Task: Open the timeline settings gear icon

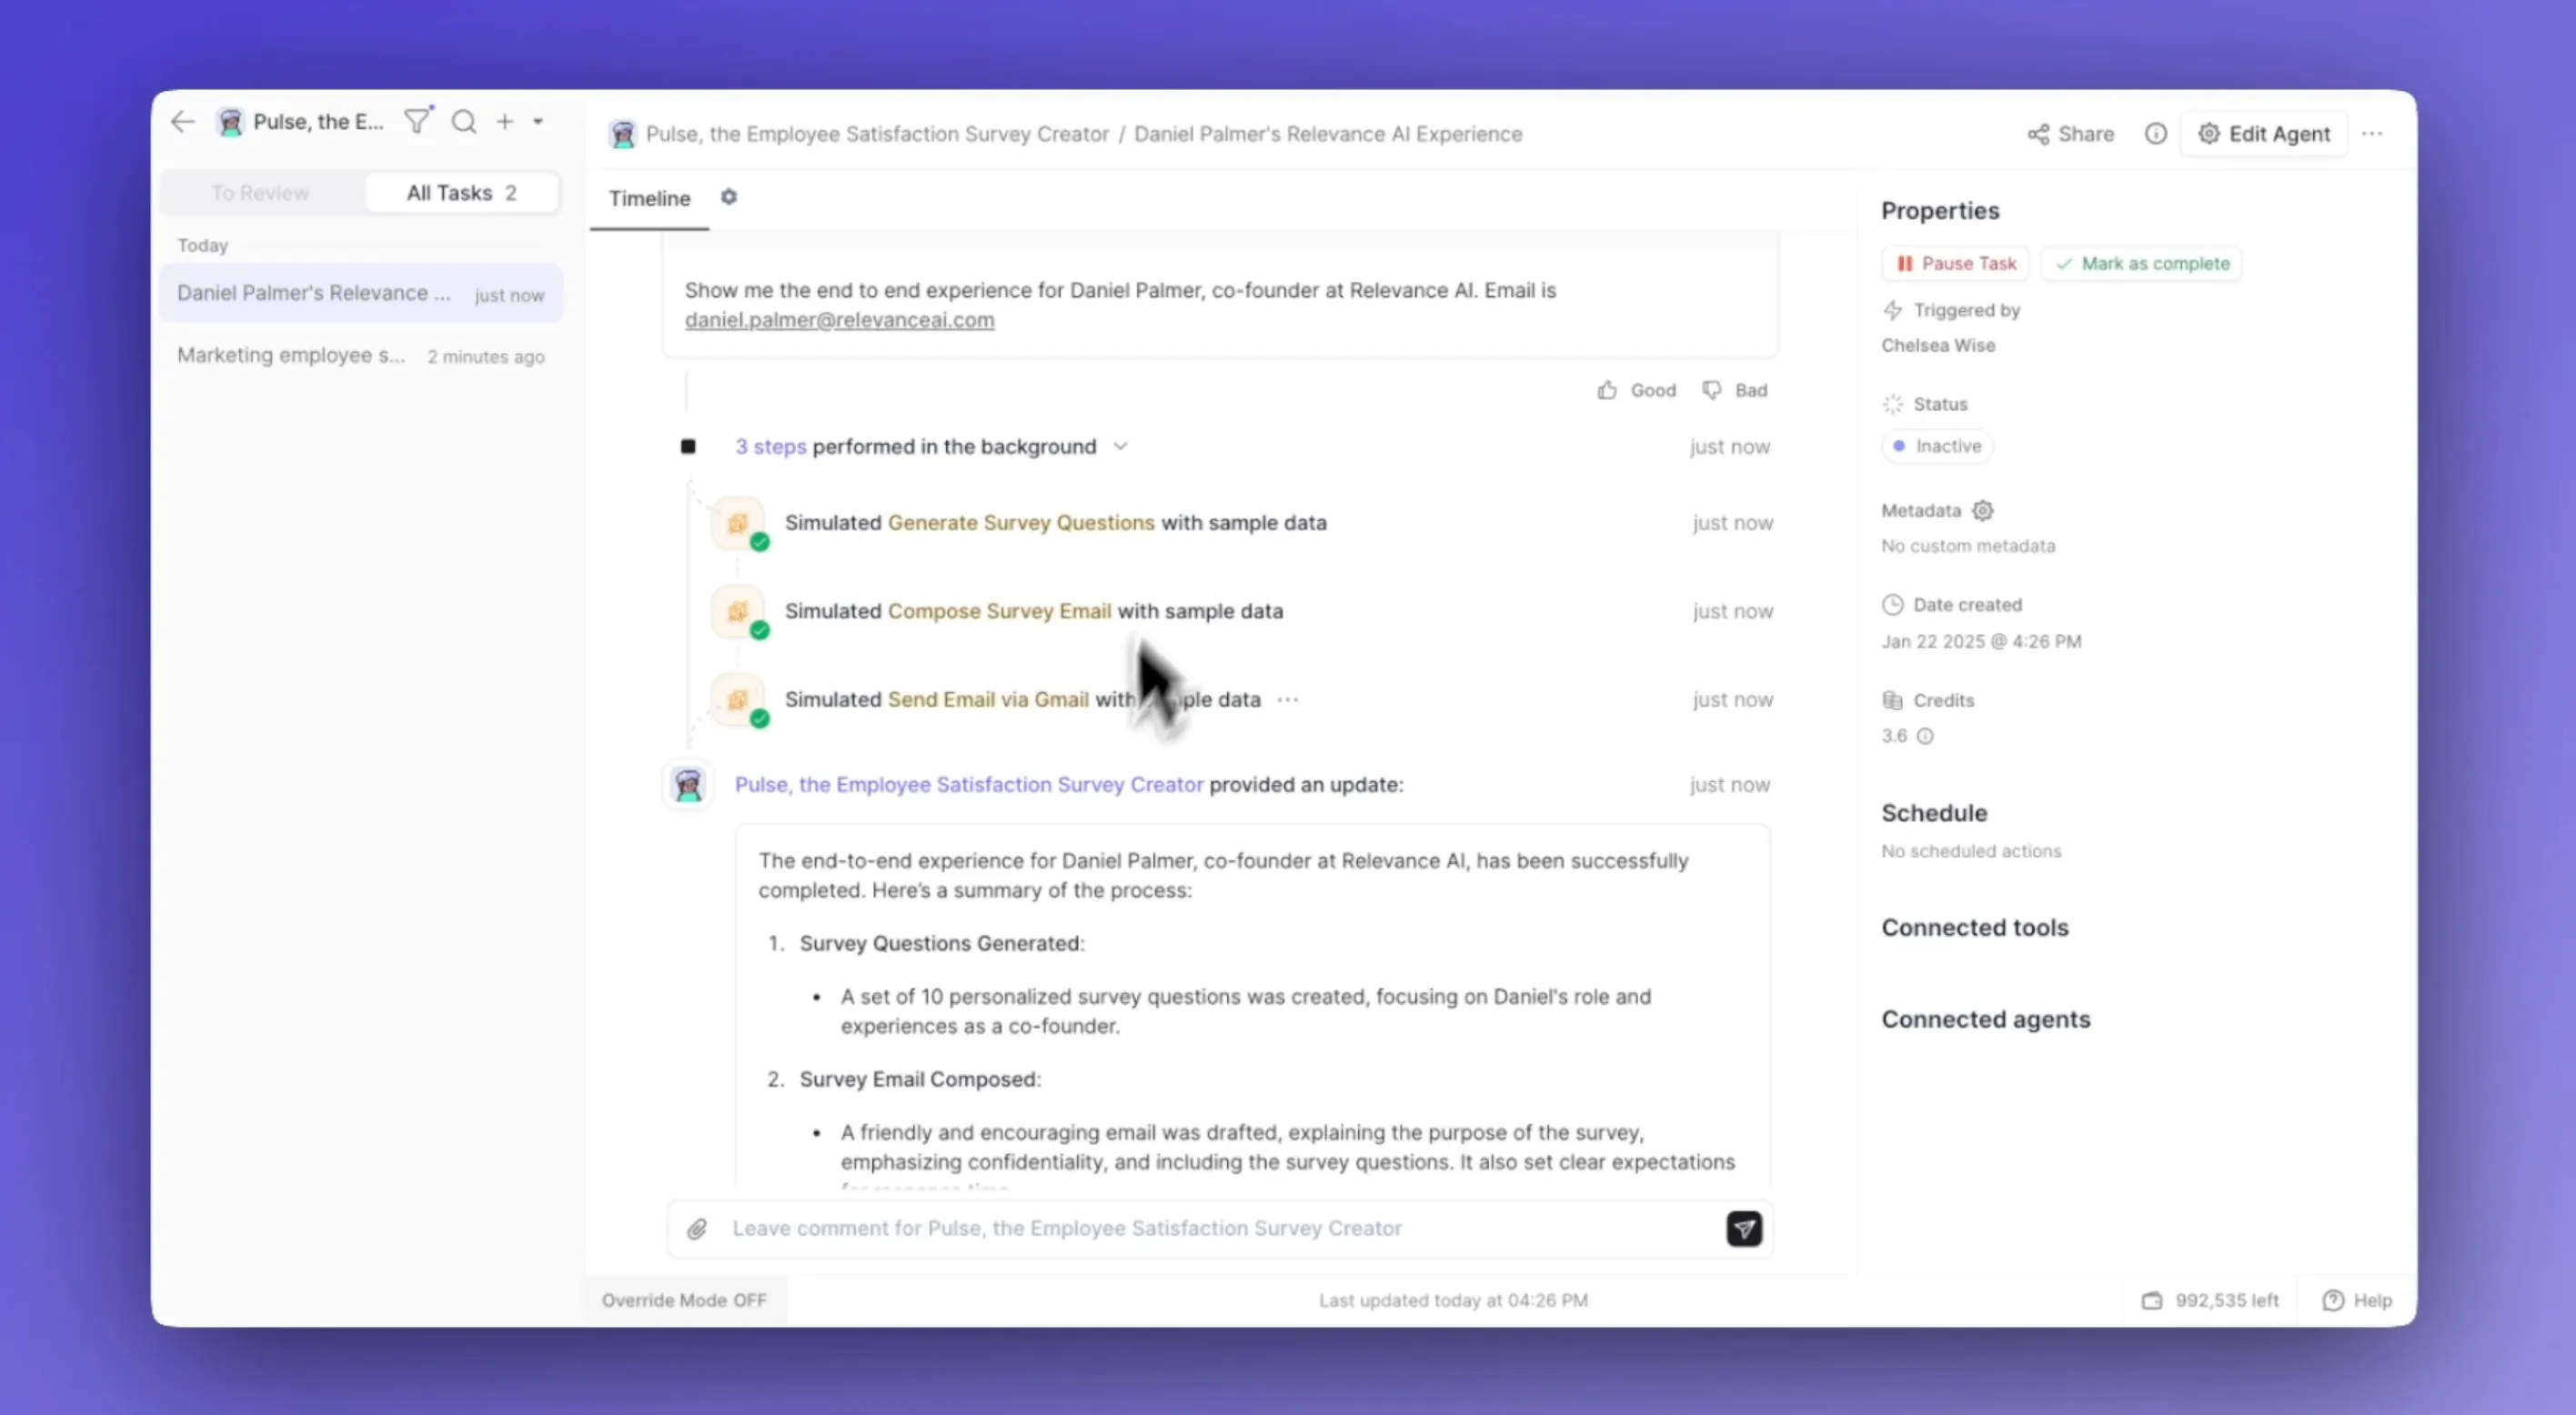Action: (729, 197)
